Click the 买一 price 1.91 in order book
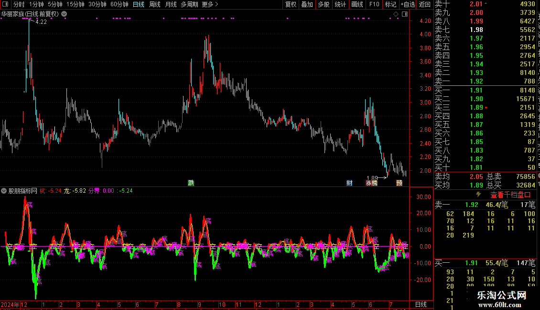Screen dimensions: 540x310 (476, 91)
